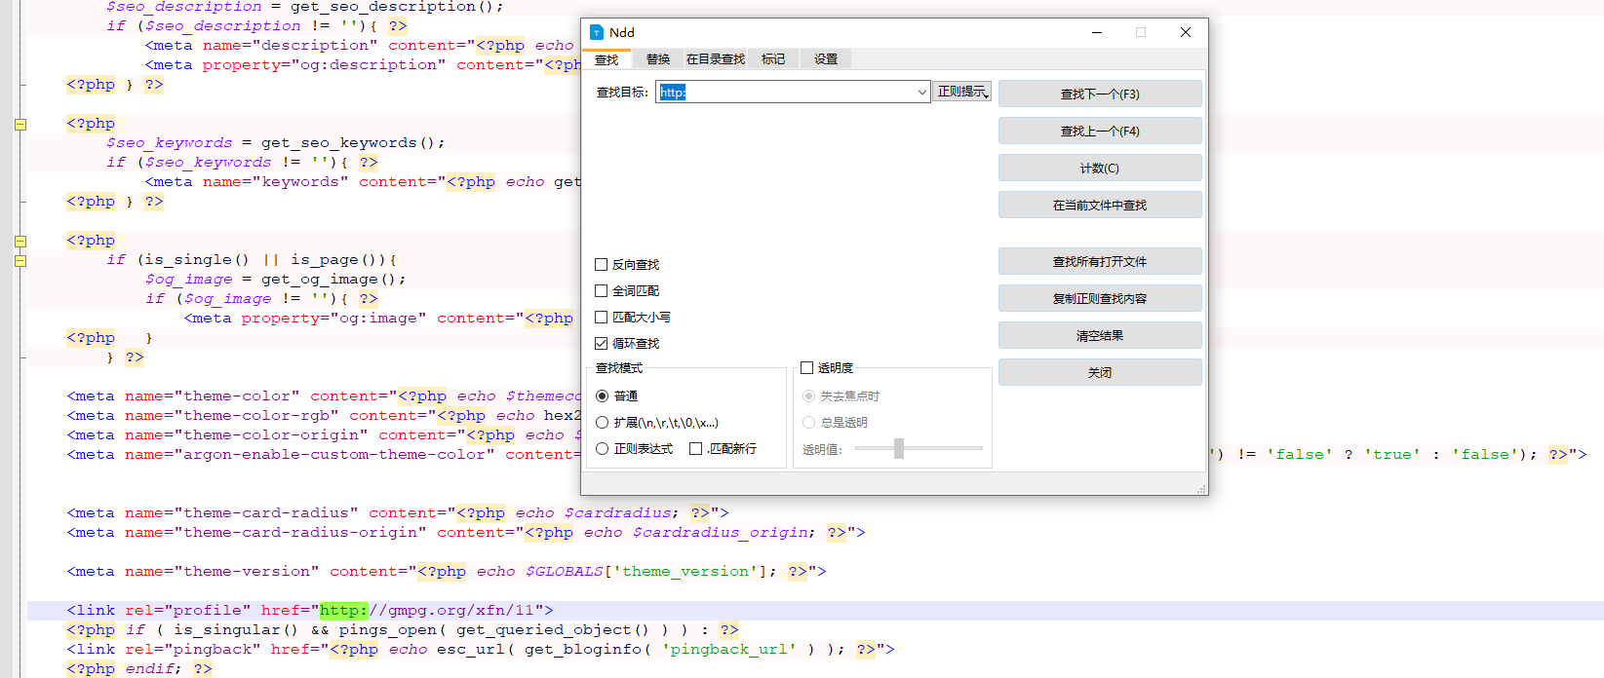This screenshot has height=678, width=1604.
Task: Switch to the 查找 tab
Action: coord(606,59)
